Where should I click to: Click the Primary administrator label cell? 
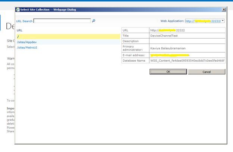[x=135, y=48]
